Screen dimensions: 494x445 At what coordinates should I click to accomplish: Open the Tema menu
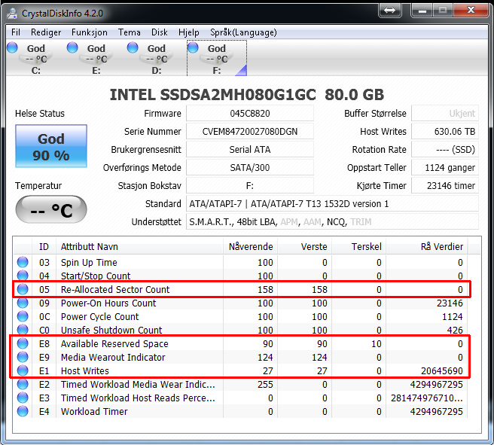pos(130,32)
